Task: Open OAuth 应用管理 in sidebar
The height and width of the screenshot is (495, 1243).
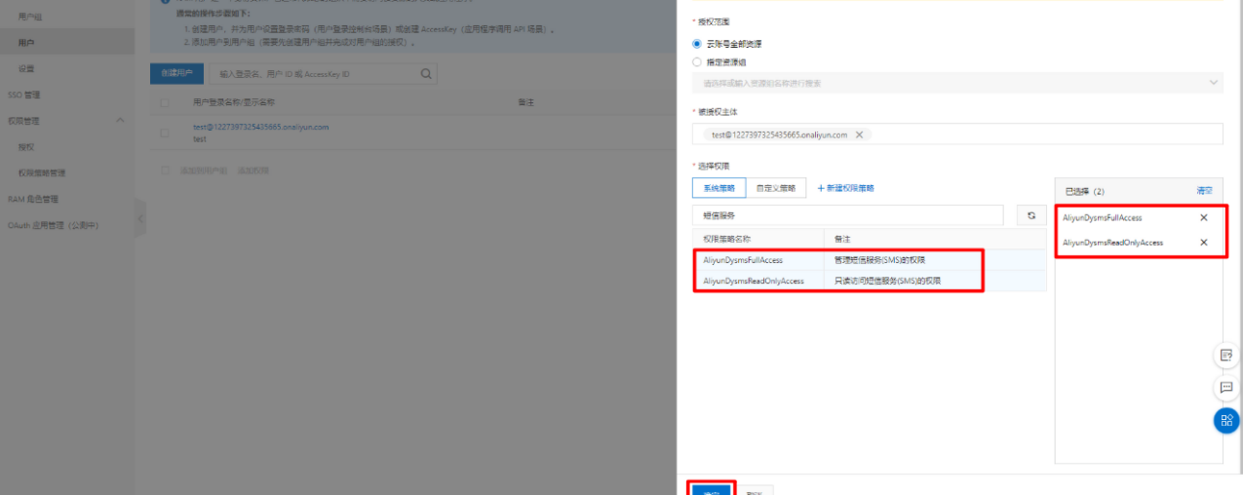Action: [x=54, y=225]
